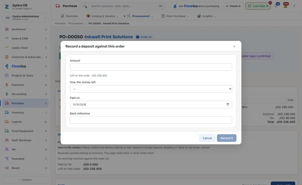Open the help question mark icon

pos(294,6)
